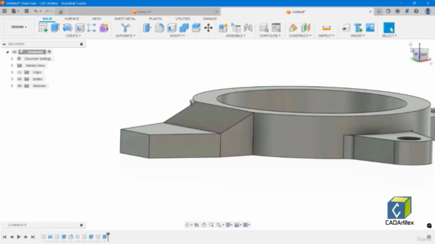Click the timeline end marker
Viewport: 435px width, 244px height.
tap(108, 237)
